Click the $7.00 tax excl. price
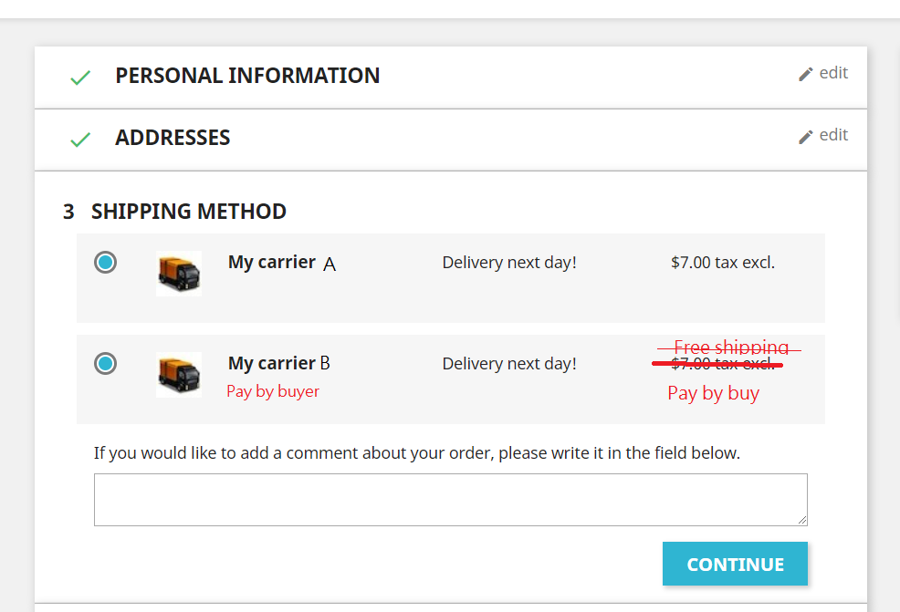The height and width of the screenshot is (612, 900). click(x=722, y=263)
